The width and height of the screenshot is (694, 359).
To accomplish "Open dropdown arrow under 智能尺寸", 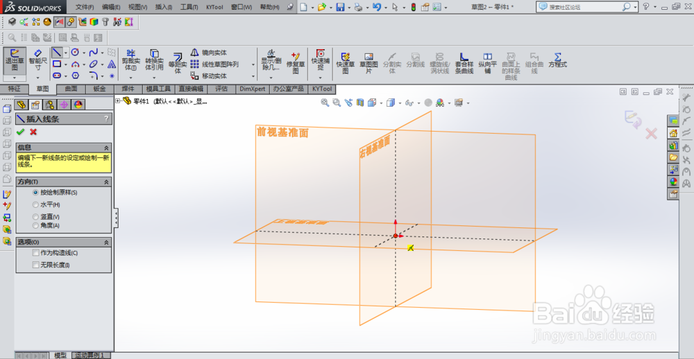I will (37, 77).
